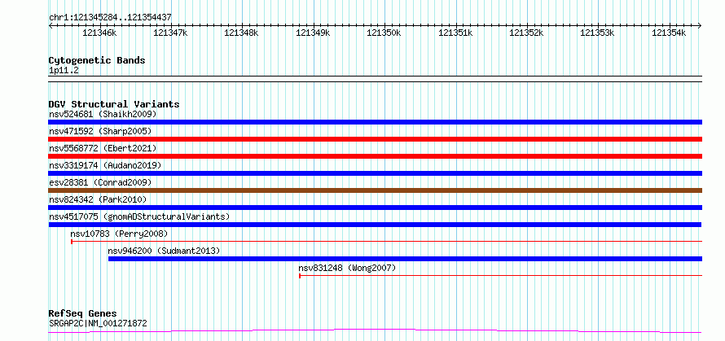
Task: Open the nsv3319174 (Audano2019) blue bar
Action: 375,173
